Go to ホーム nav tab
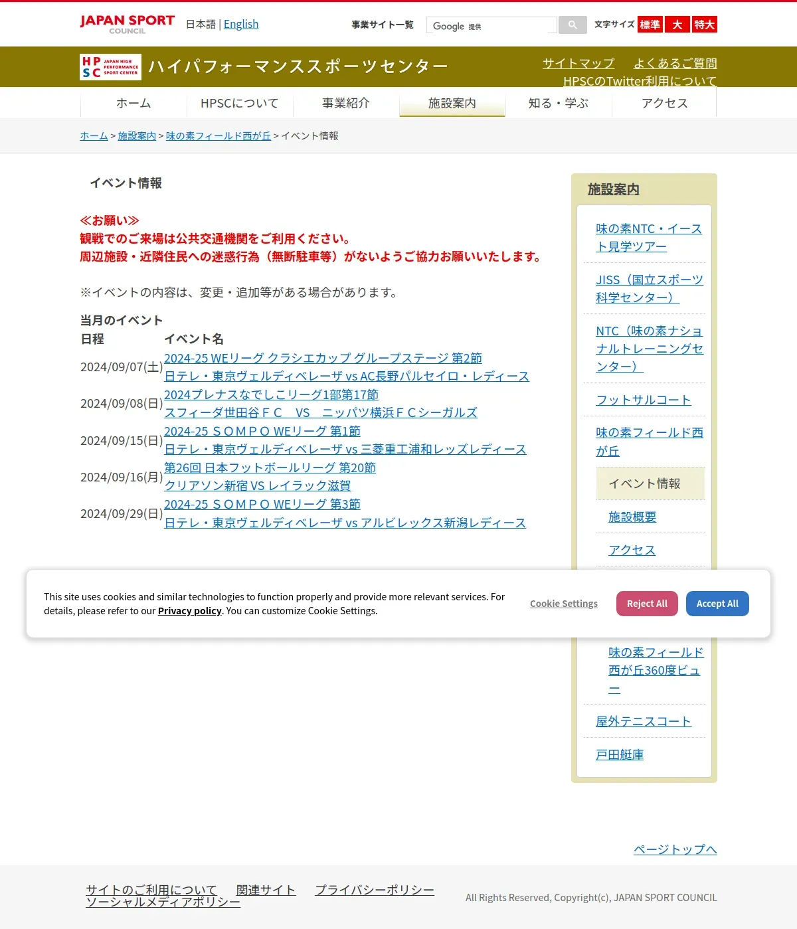 [x=133, y=103]
